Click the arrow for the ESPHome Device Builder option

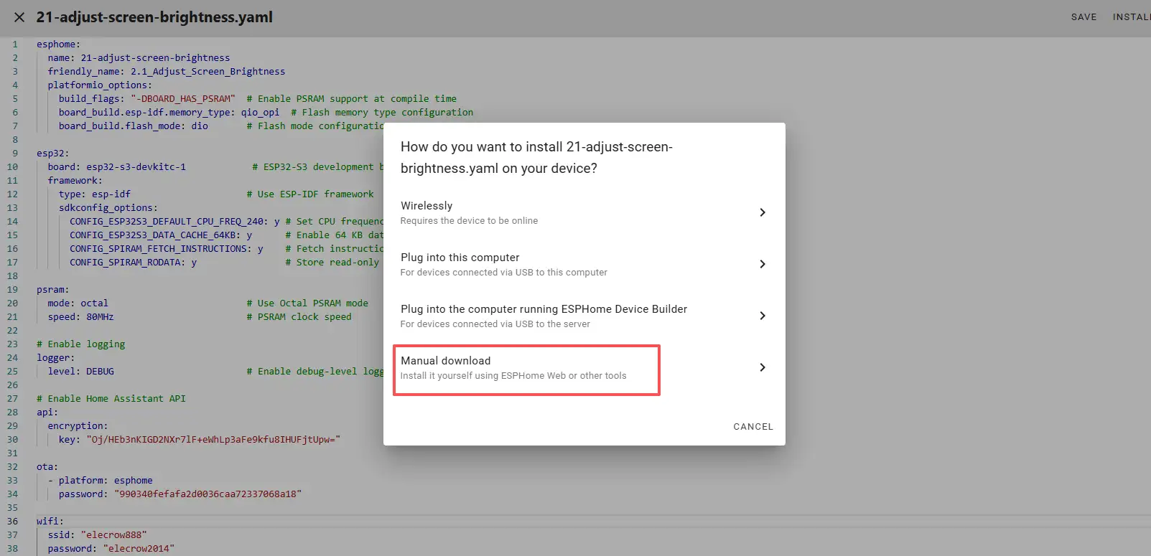coord(762,316)
